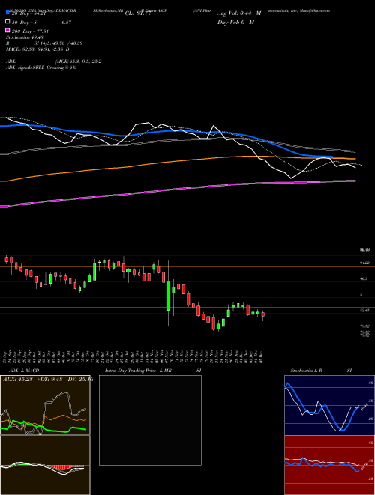Click the 'Stochastics & R' panel title
The image size is (375, 495).
coord(306,370)
